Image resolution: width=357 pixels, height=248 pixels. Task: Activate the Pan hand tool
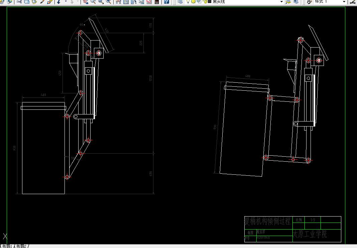point(85,2)
